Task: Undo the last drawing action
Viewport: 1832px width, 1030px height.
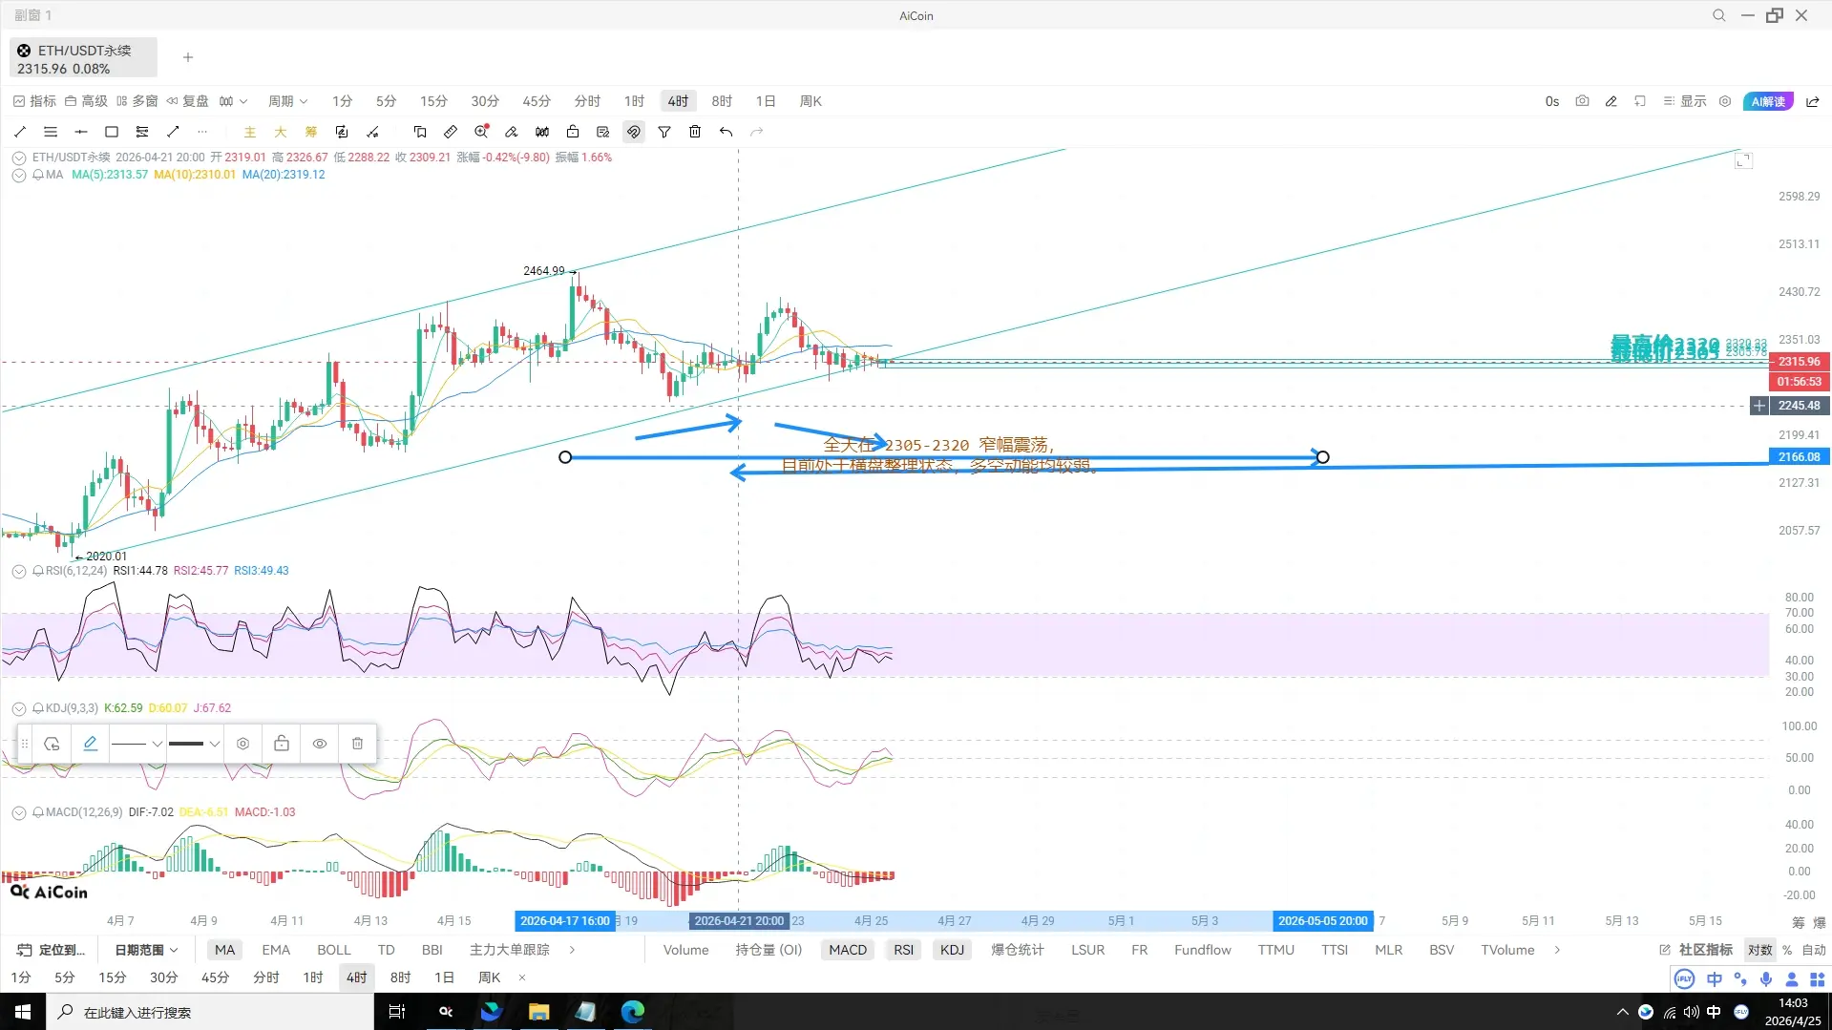Action: pyautogui.click(x=726, y=132)
